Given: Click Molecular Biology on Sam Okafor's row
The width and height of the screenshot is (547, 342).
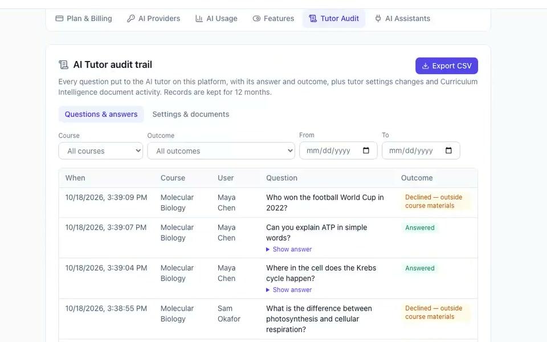Looking at the screenshot, I should (x=177, y=313).
